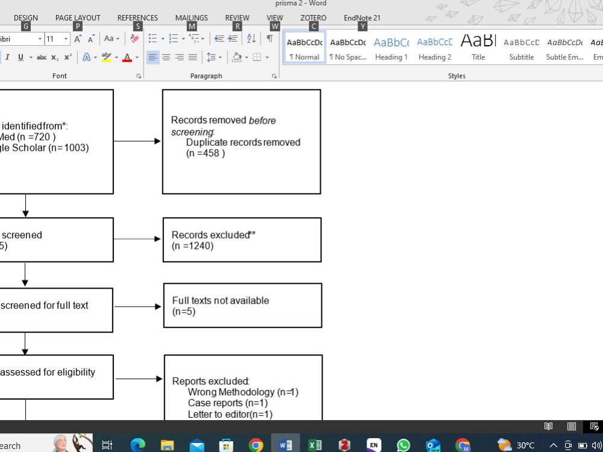Image resolution: width=603 pixels, height=452 pixels.
Task: Increase font size with Grow Font
Action: 78,39
